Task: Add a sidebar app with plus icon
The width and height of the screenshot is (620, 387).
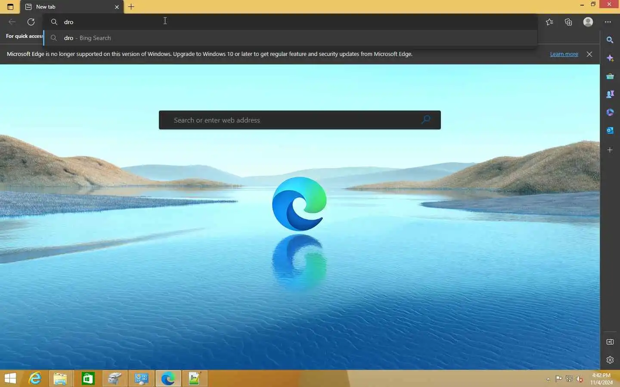Action: 610,150
